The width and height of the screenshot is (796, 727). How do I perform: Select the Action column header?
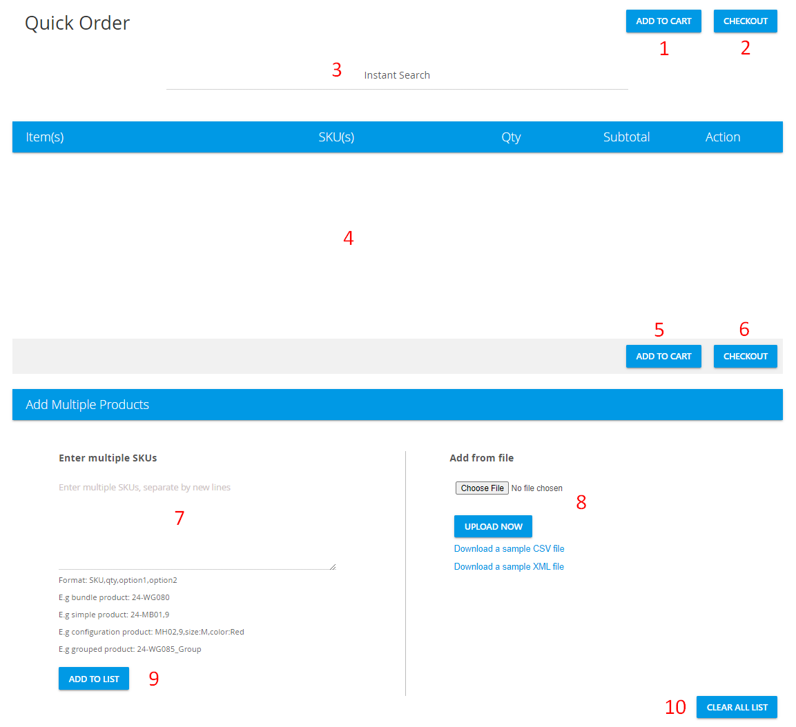(722, 137)
